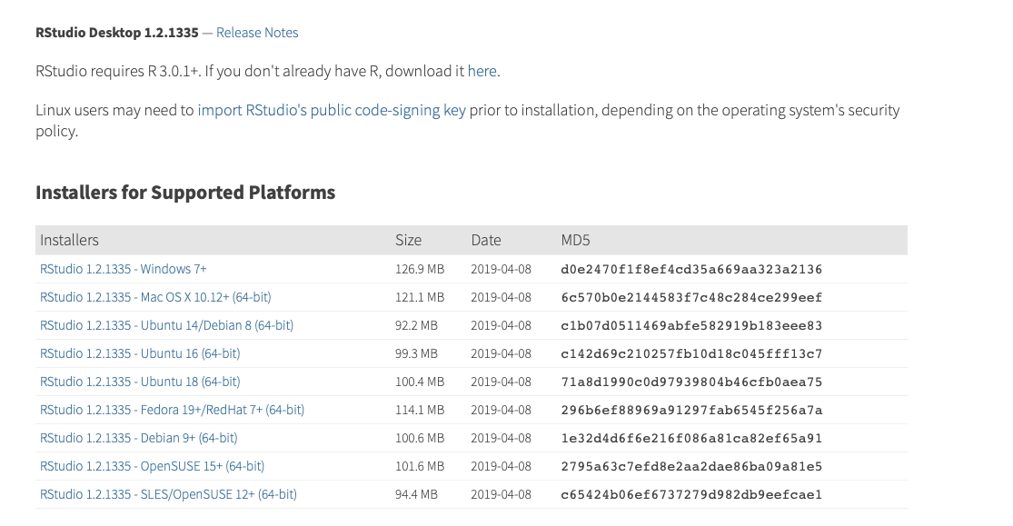Download RStudio for Fedora 19+/RedHat 7+
Viewport: 1013px width, 526px height.
172,410
